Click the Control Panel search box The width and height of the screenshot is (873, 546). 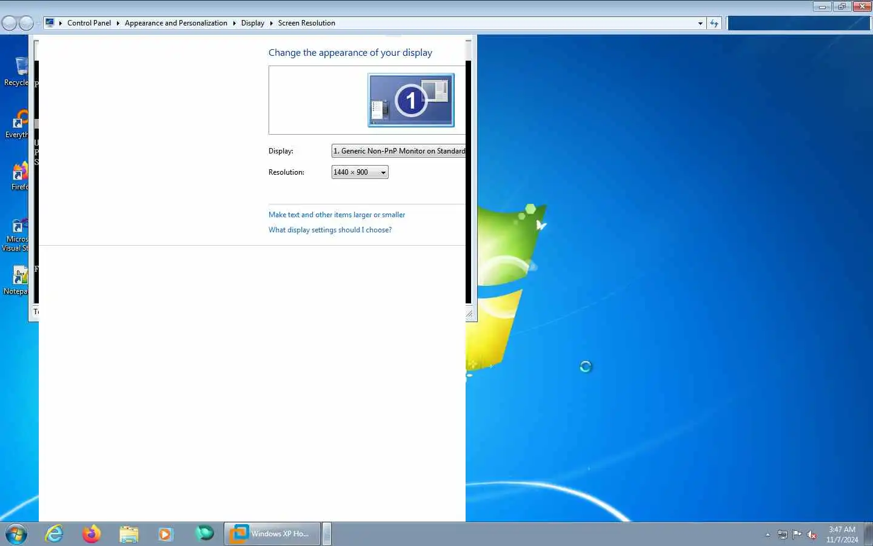click(x=799, y=23)
